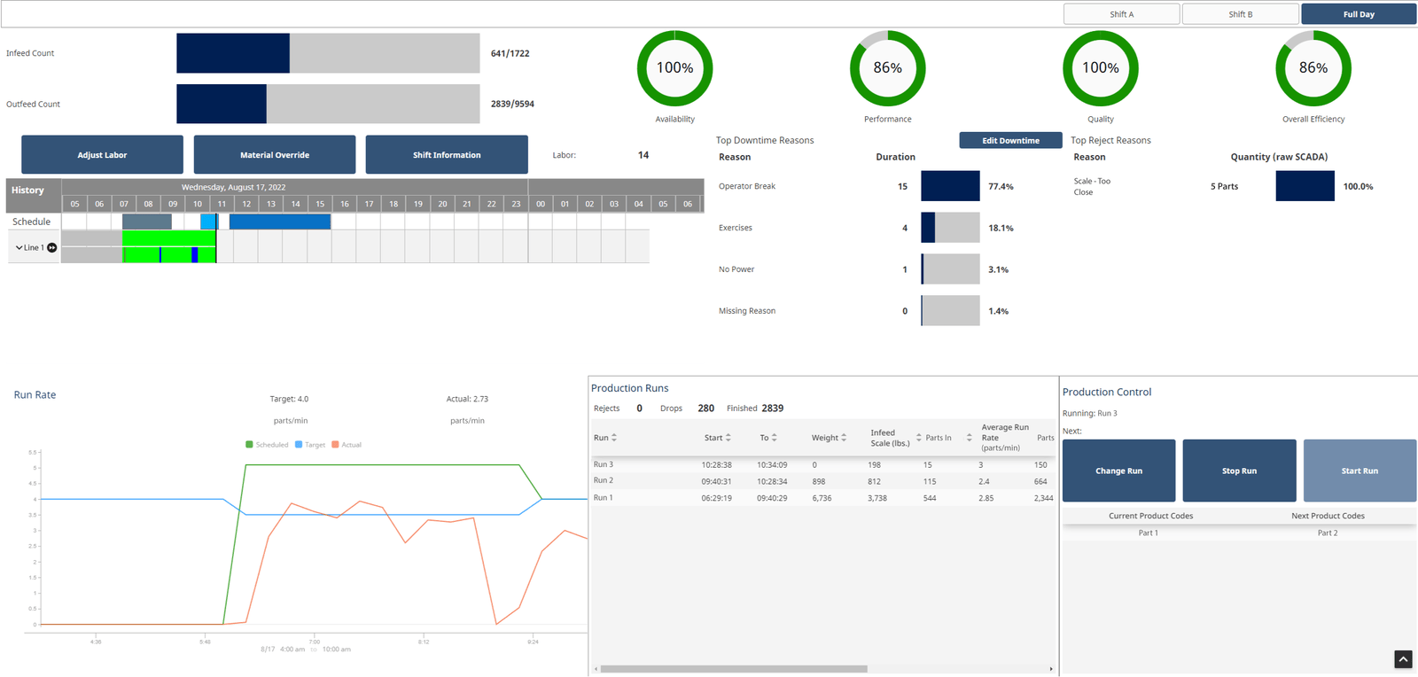1418x677 pixels.
Task: Select the Run 3 row in Production Runs
Action: 823,464
